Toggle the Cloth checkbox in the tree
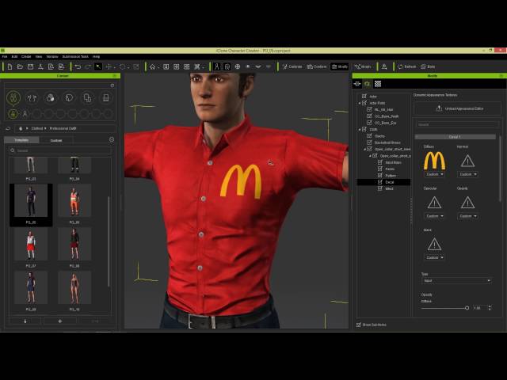The width and height of the screenshot is (507, 380). (x=364, y=129)
